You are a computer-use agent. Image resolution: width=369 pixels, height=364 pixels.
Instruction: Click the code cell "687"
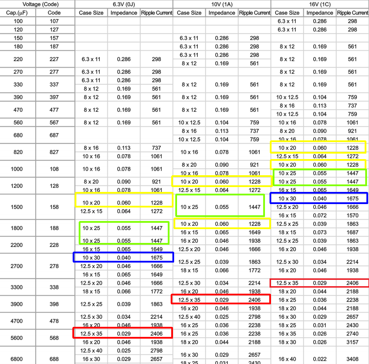click(x=54, y=135)
